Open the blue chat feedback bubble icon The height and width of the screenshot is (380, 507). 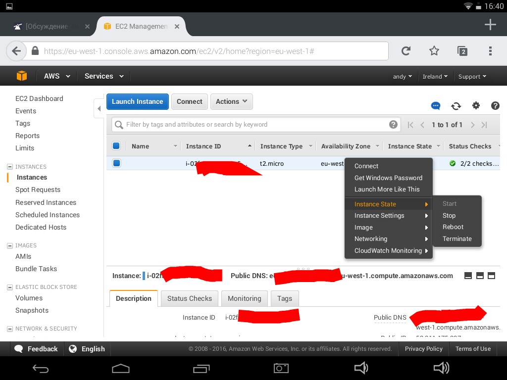click(x=436, y=106)
